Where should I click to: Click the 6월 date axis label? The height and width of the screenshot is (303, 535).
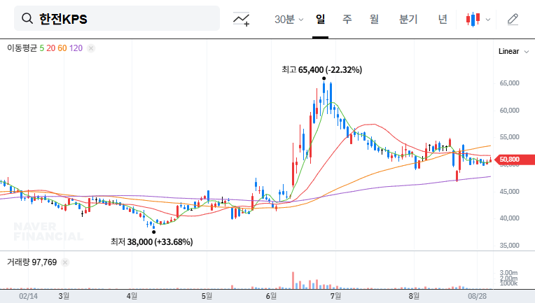pyautogui.click(x=271, y=296)
